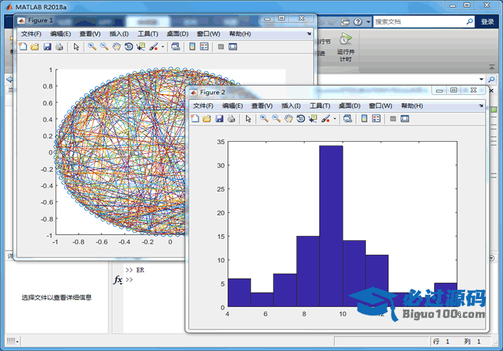Click Open File icon in Figure 1 toolbar
The image size is (503, 351).
point(34,47)
